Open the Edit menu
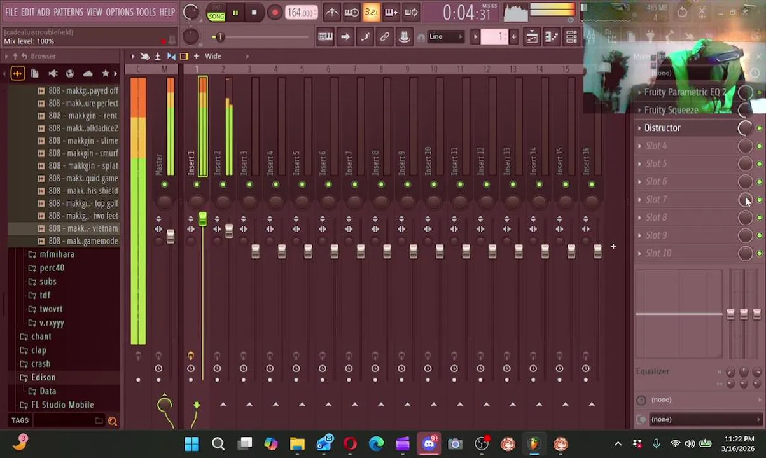The height and width of the screenshot is (458, 766). point(27,12)
